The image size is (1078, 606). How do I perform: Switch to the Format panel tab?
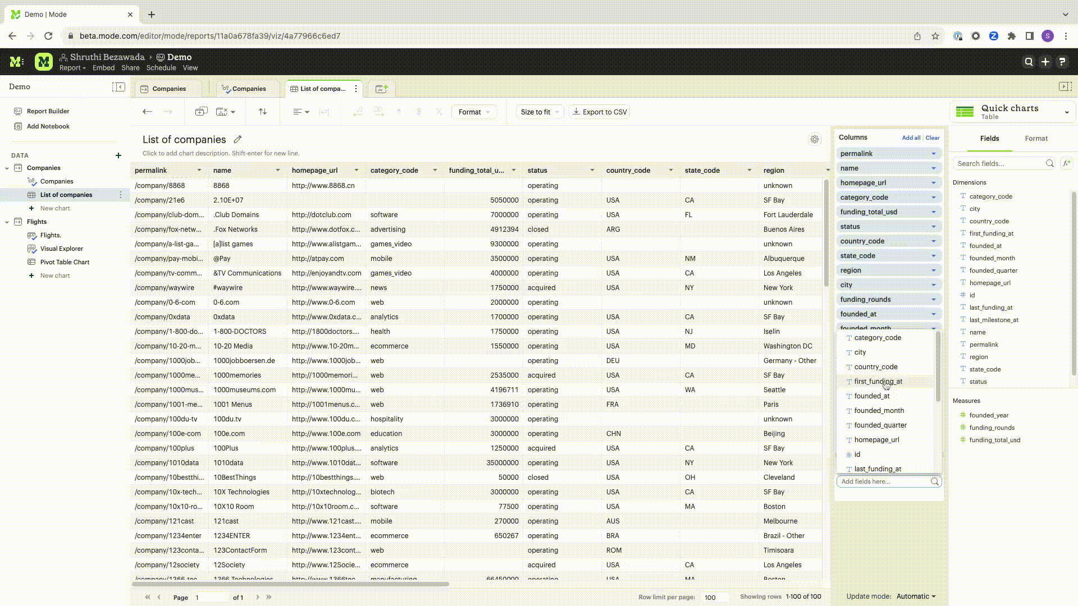(x=1036, y=139)
